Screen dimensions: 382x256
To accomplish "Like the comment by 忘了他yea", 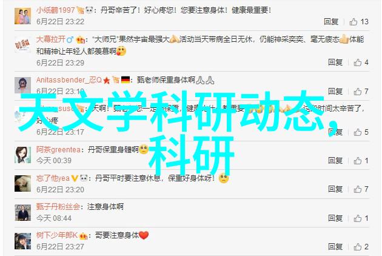I will click(357, 189).
